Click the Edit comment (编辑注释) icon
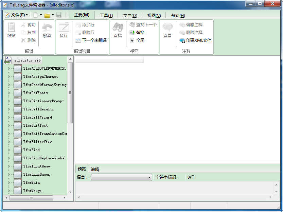283x212 pixels. pyautogui.click(x=182, y=25)
